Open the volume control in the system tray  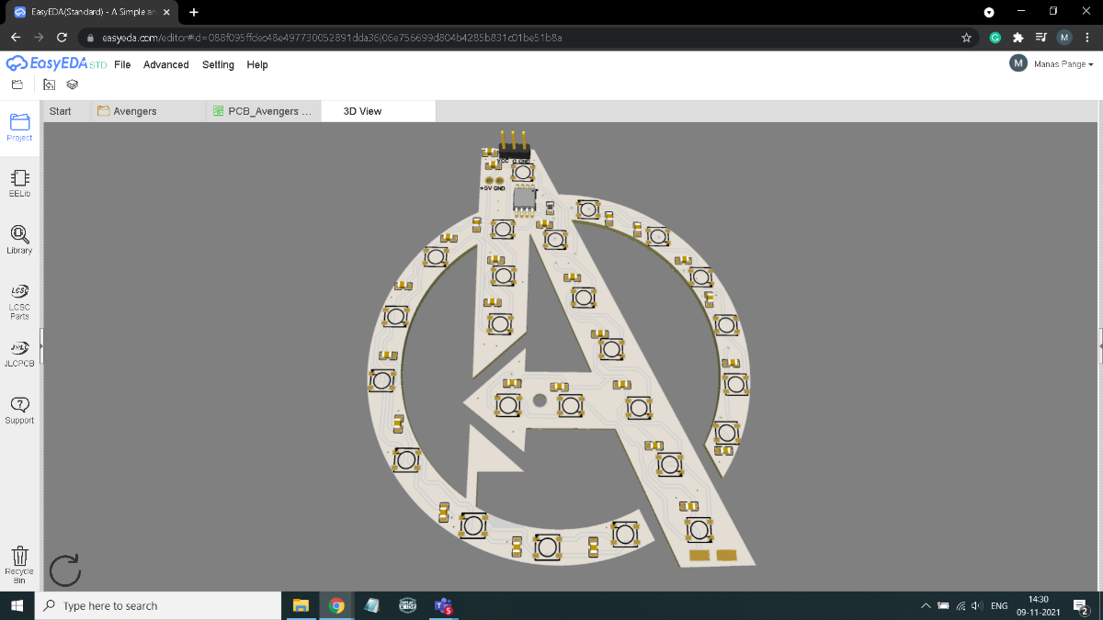pyautogui.click(x=975, y=606)
